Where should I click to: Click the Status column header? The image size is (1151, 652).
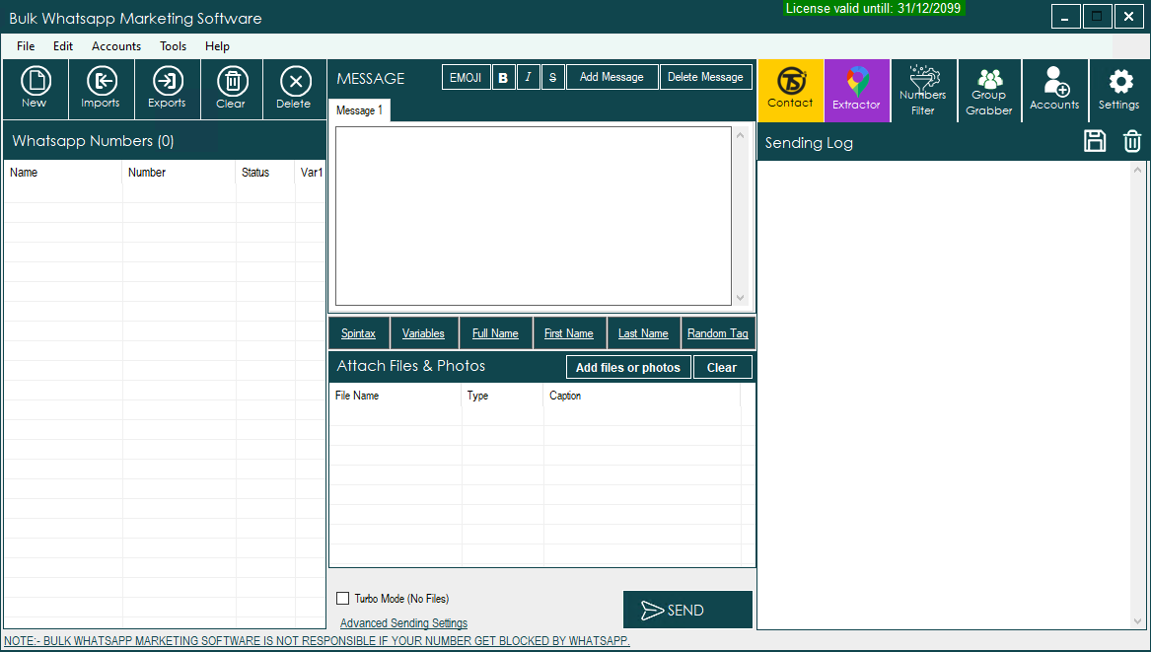(x=265, y=173)
